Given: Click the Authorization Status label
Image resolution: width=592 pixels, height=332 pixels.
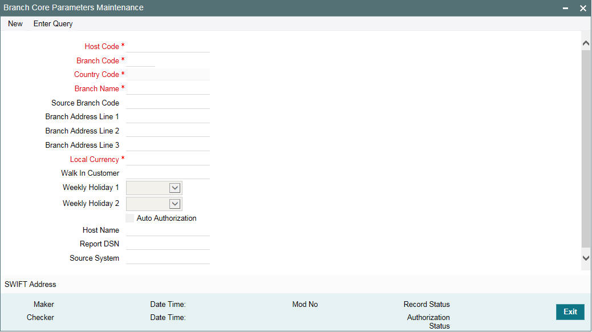Looking at the screenshot, I should 428,321.
